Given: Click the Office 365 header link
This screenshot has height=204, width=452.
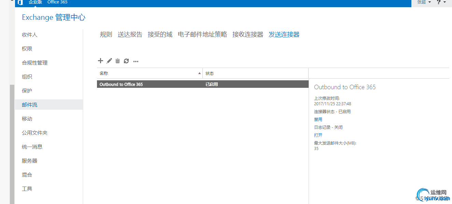Looking at the screenshot, I should pos(57,2).
